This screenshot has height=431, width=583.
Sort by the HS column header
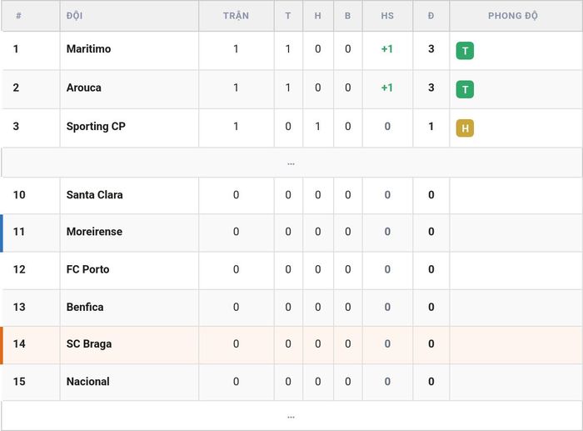click(387, 16)
